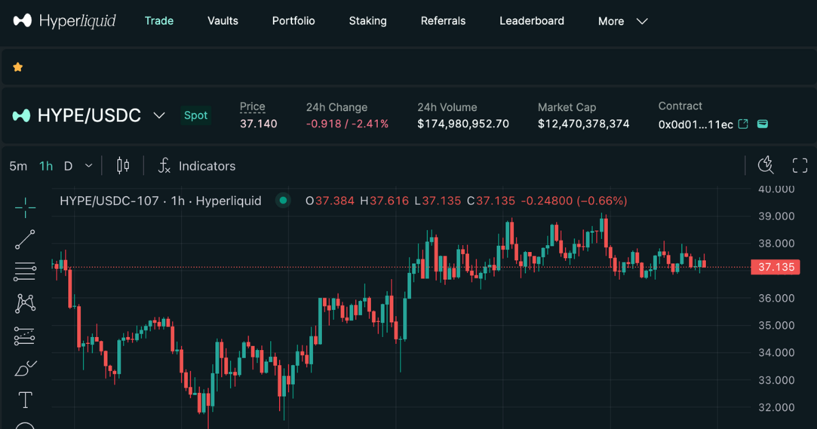Viewport: 817px width, 429px height.
Task: Click the 36.000 price axis label
Action: click(x=777, y=298)
